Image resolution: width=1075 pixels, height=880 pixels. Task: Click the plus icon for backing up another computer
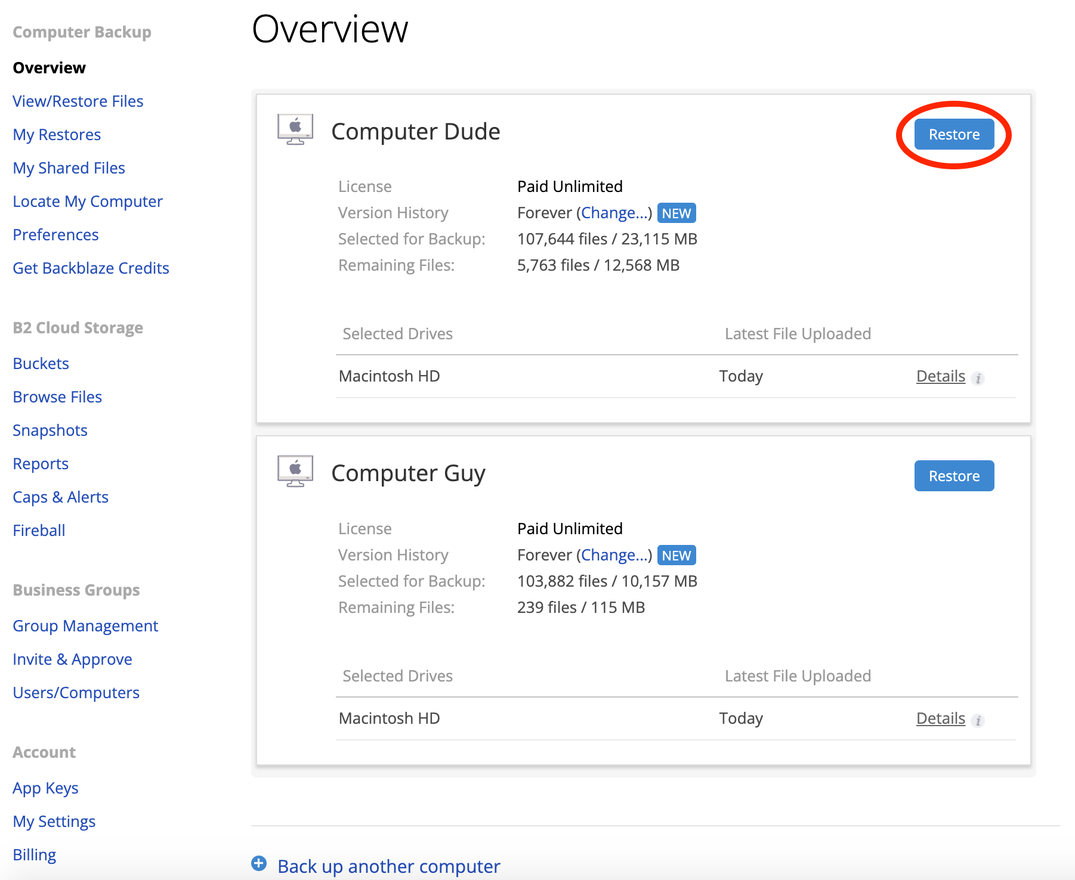[259, 863]
